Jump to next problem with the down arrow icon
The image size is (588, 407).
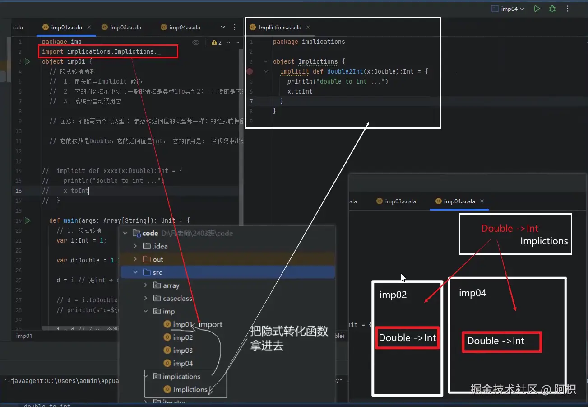(x=238, y=42)
